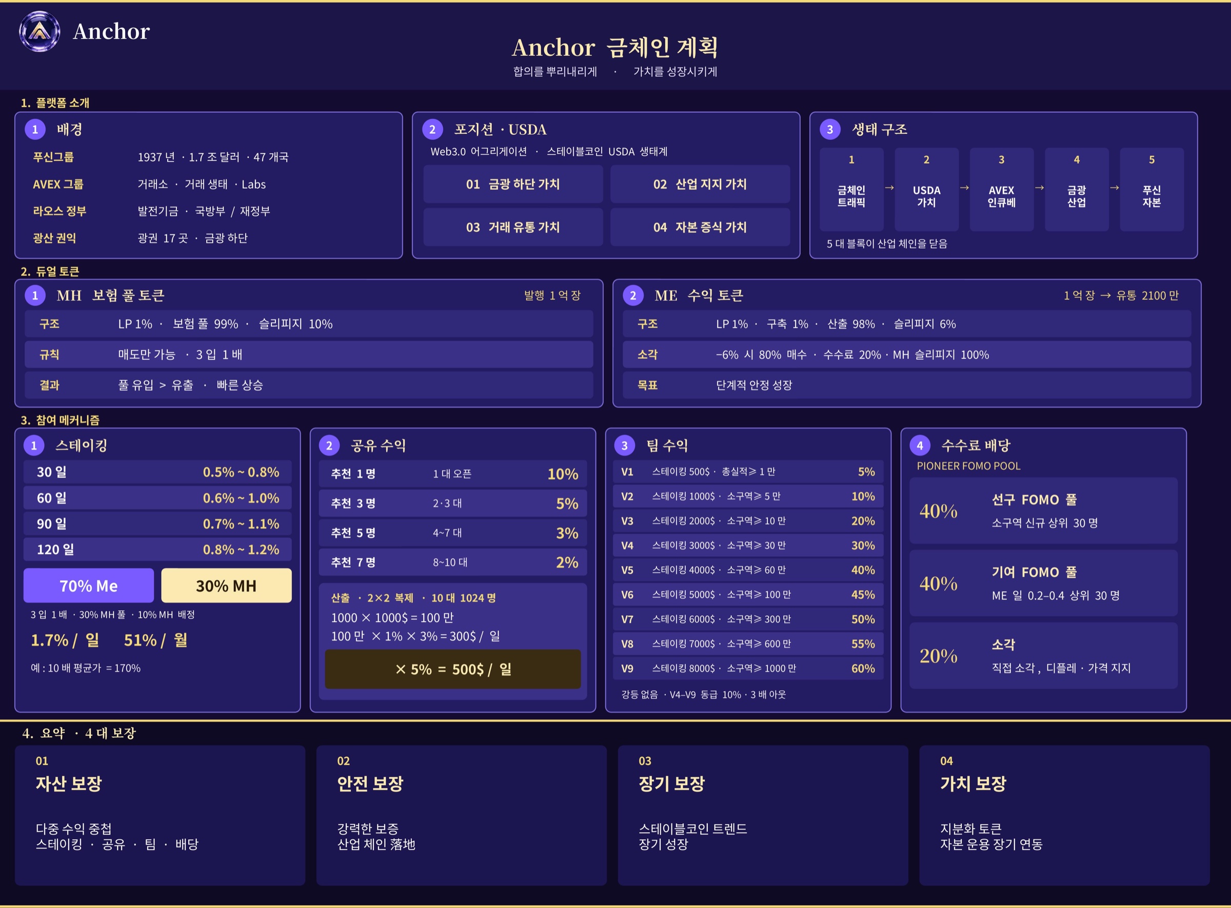Click the badge beside 스테이킹
This screenshot has width=1231, height=908.
coord(34,445)
